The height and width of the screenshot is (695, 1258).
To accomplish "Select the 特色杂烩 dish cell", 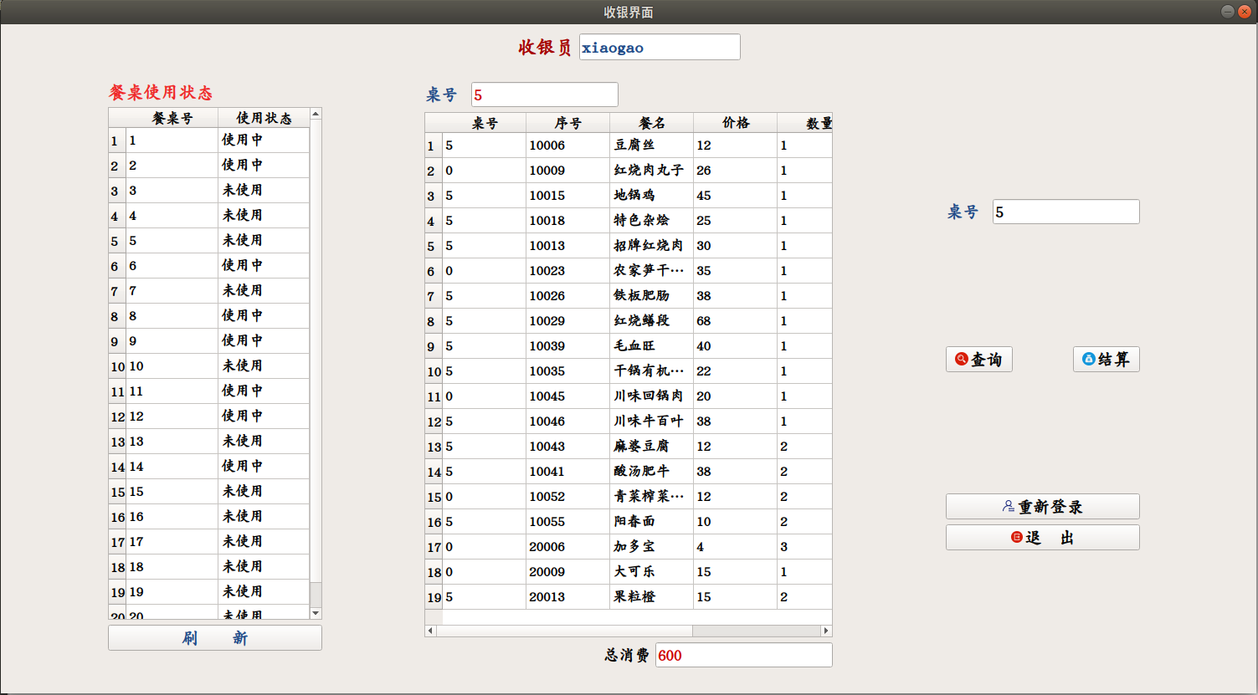I will [652, 221].
